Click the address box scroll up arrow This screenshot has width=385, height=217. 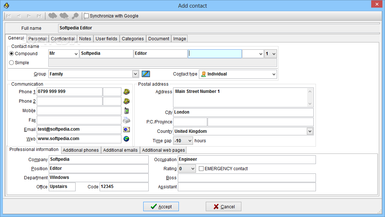310,91
